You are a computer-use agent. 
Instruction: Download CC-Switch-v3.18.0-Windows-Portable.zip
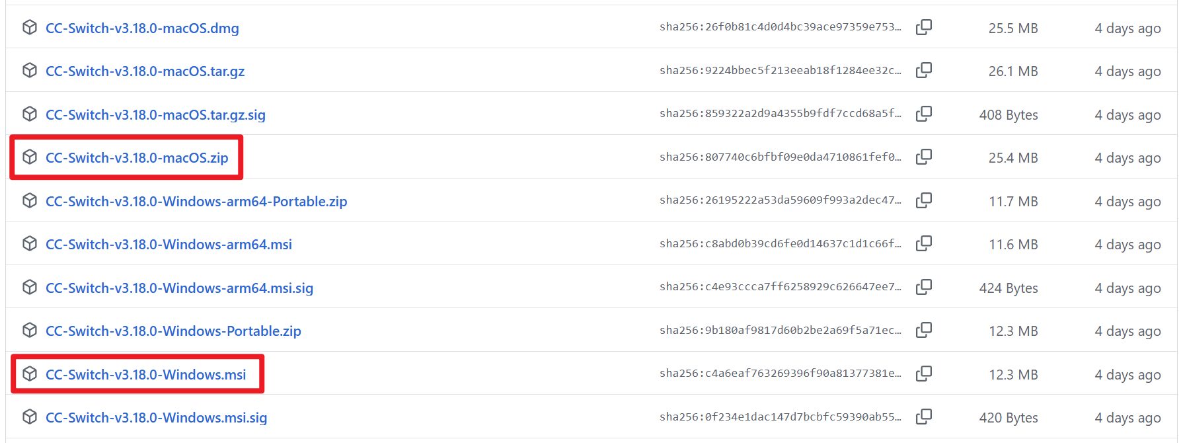[173, 331]
